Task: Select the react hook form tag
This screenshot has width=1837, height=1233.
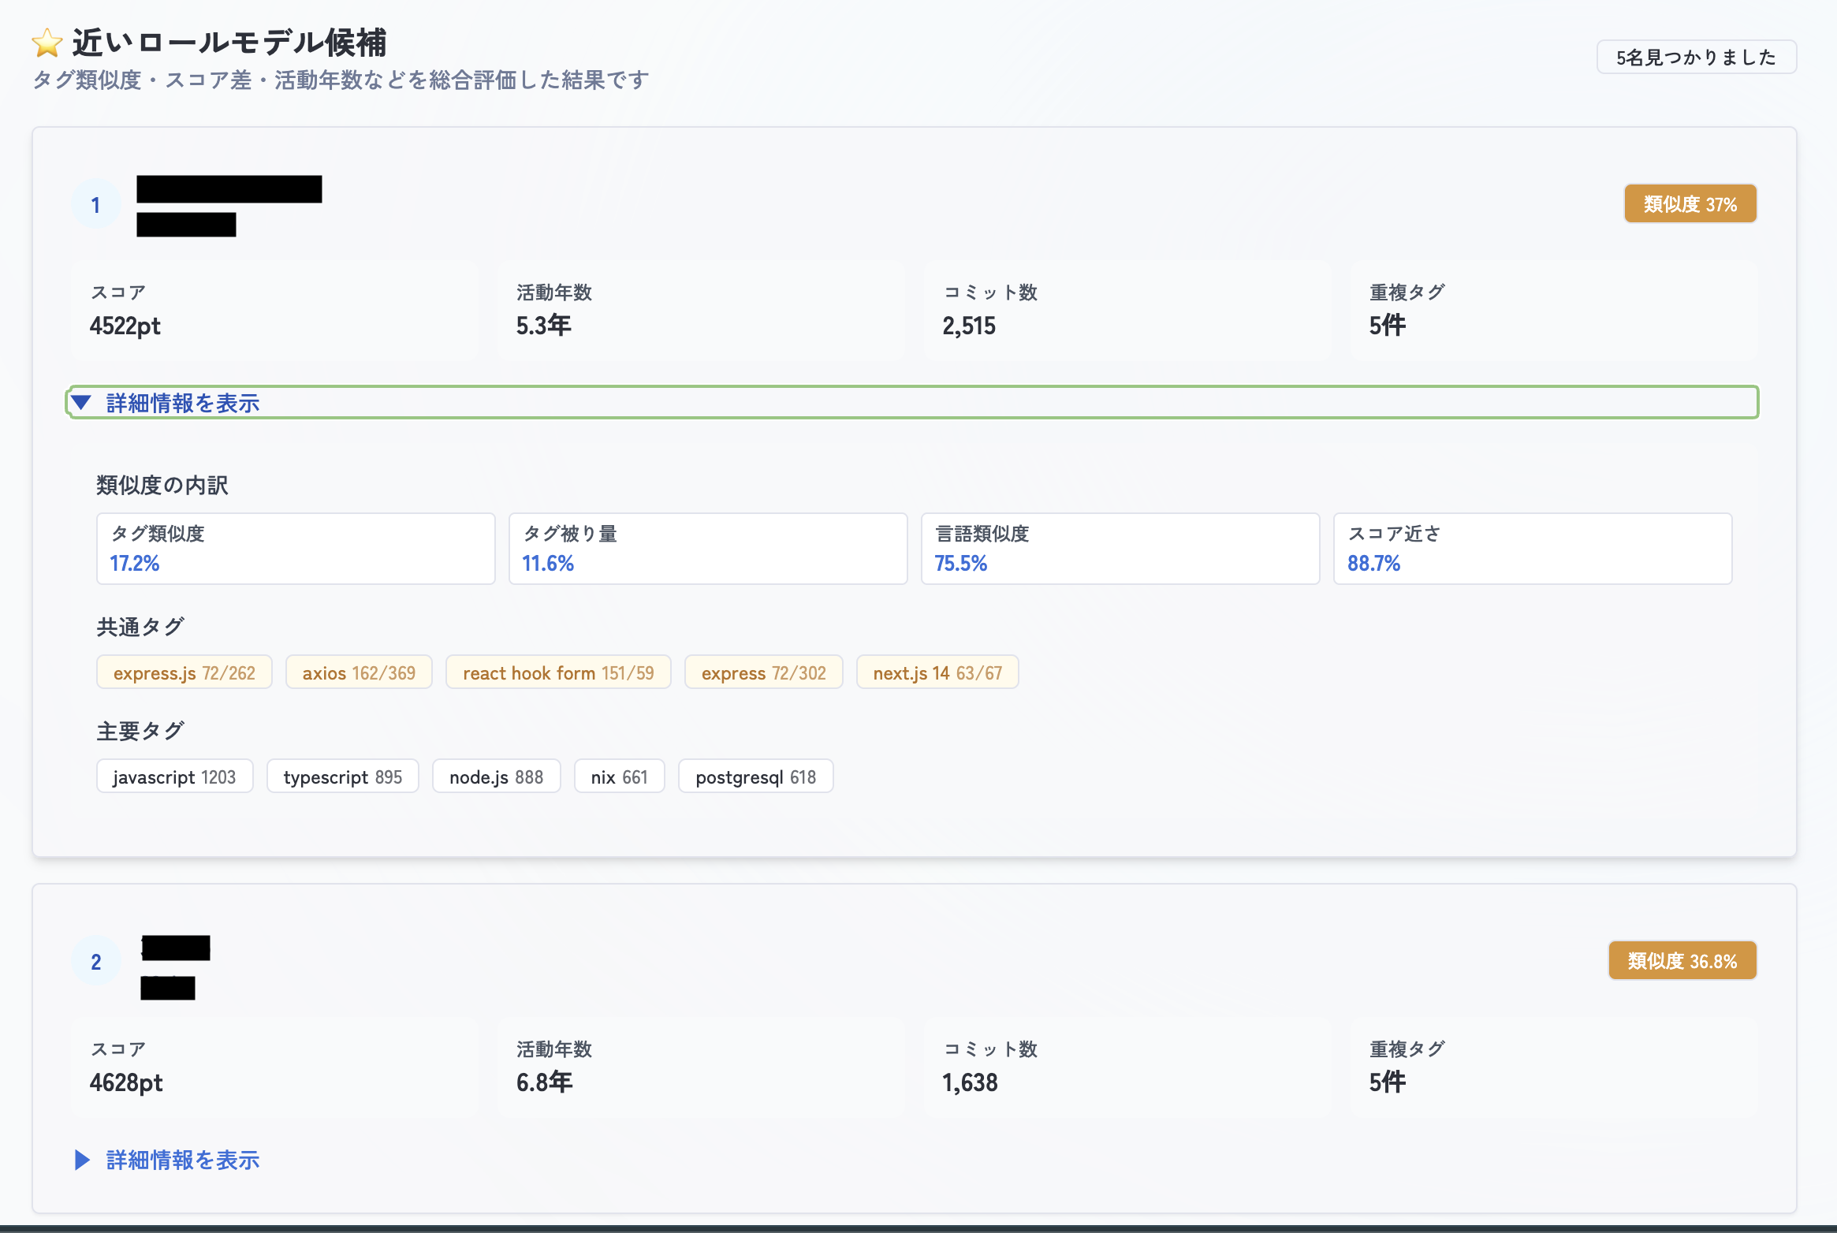Action: coord(558,672)
